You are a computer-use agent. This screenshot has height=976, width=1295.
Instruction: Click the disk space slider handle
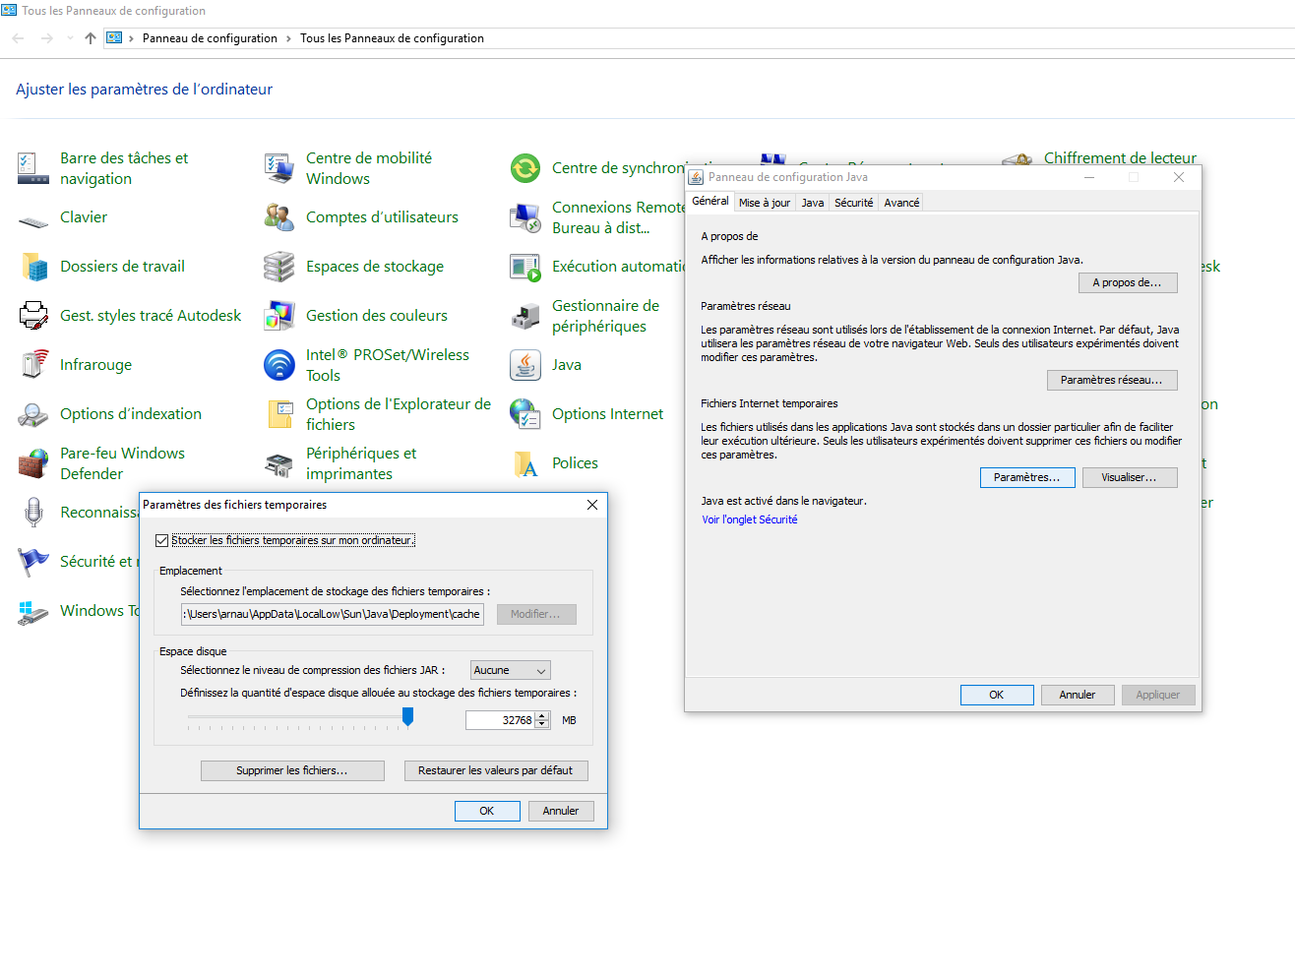[x=408, y=717]
